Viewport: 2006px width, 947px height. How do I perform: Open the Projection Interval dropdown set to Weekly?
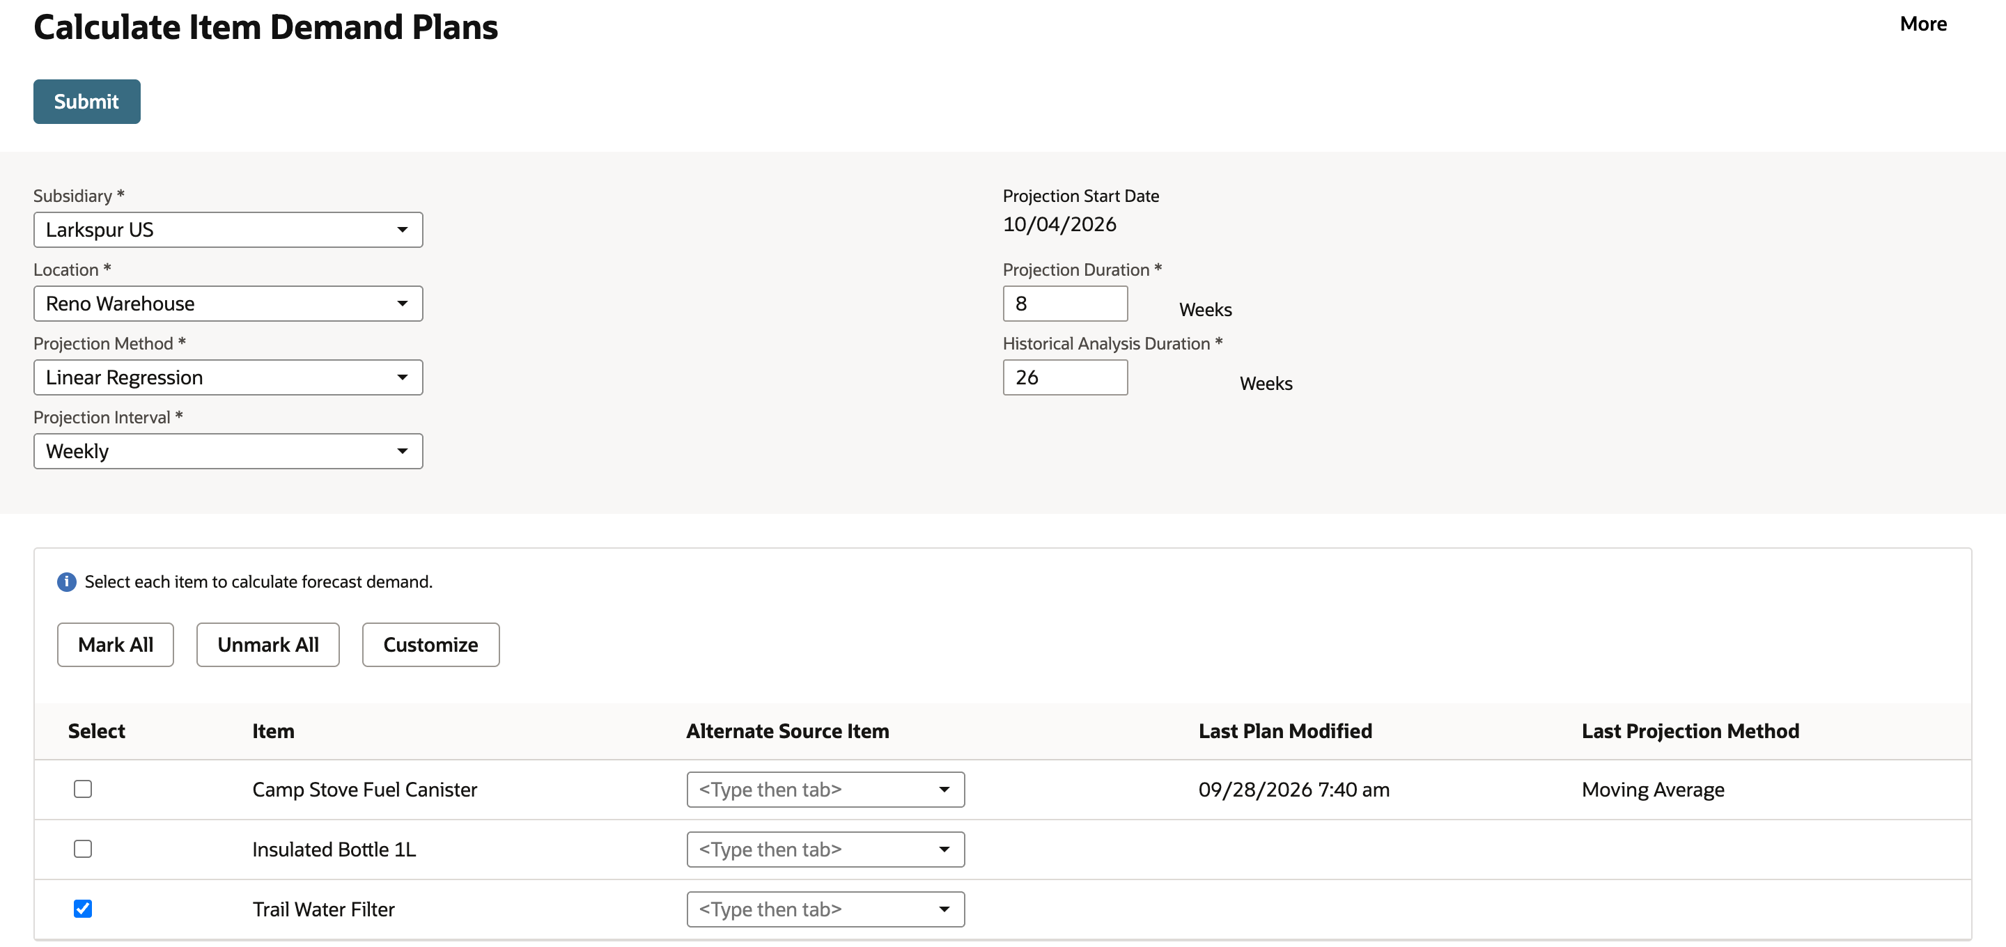click(228, 452)
